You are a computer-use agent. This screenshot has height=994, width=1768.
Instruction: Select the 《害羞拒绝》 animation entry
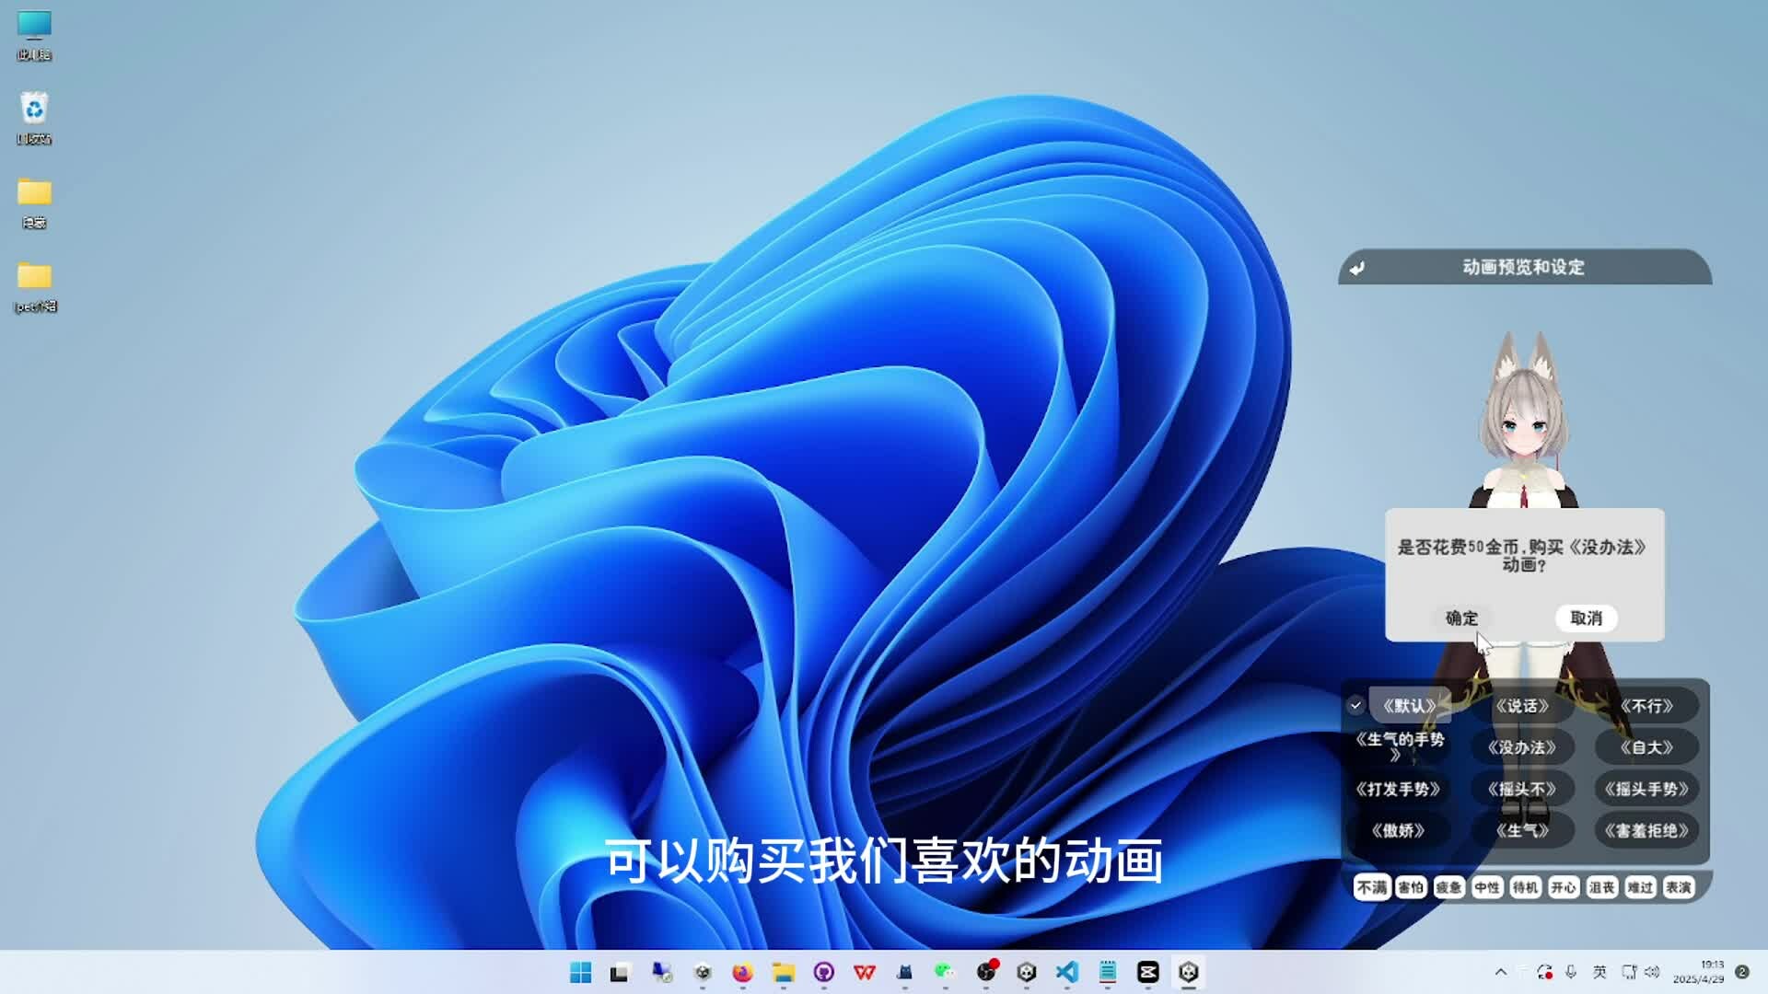pyautogui.click(x=1646, y=830)
